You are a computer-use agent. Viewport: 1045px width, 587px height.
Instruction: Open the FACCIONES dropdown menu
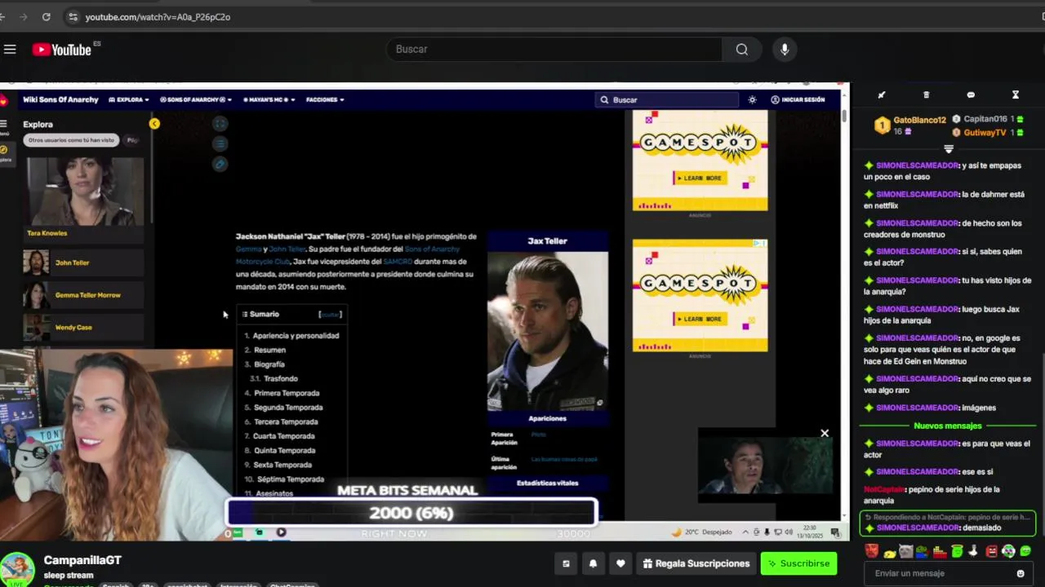[x=325, y=99]
